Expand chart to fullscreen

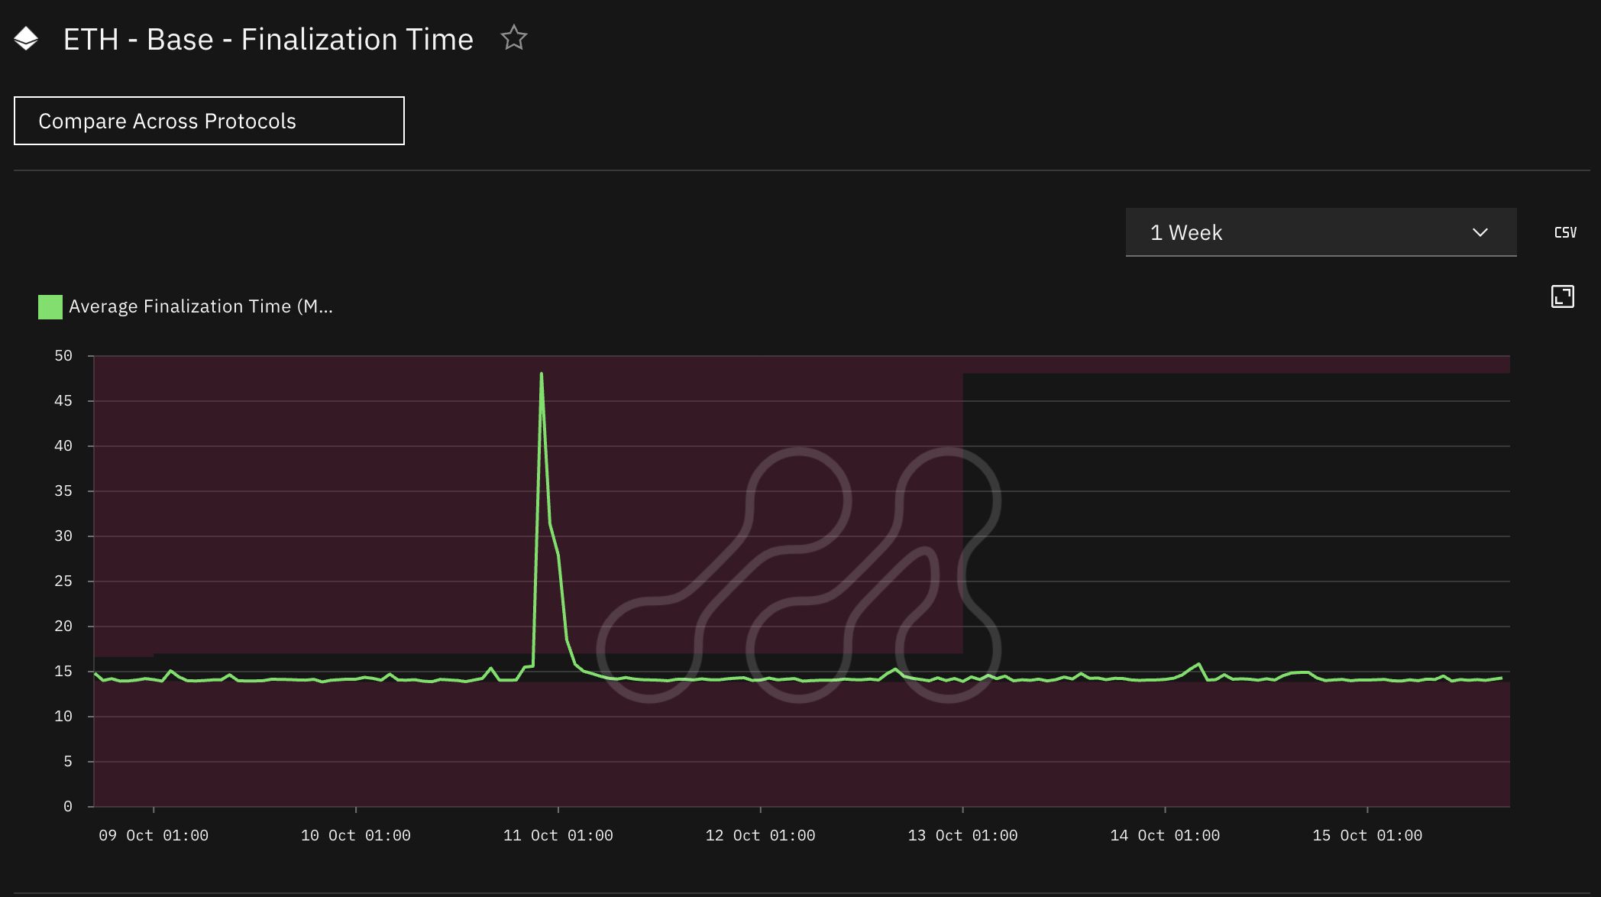[x=1563, y=296]
